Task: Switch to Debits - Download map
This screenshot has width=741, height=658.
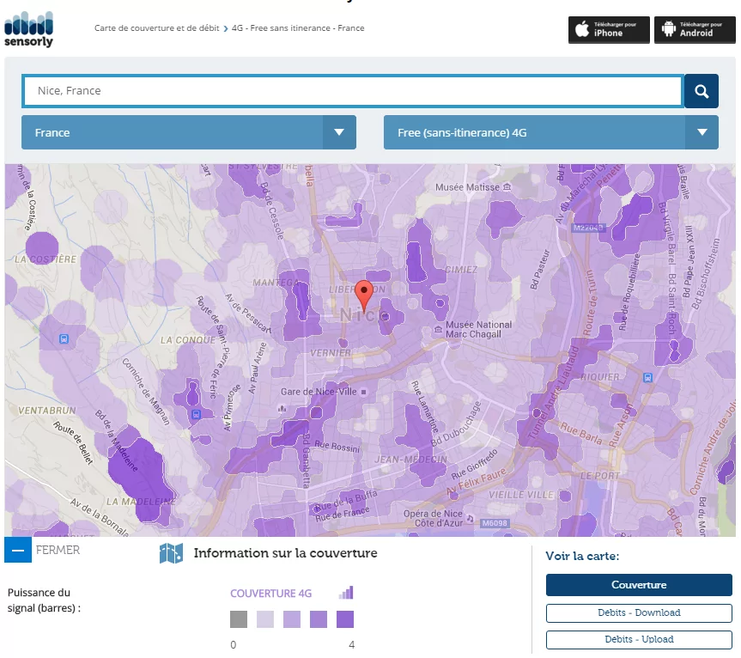Action: coord(639,612)
